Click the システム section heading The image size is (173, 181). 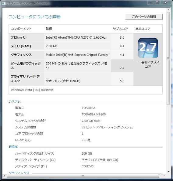pos(15,101)
